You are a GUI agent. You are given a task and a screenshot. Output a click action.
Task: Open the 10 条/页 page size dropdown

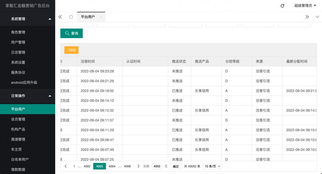(212, 166)
